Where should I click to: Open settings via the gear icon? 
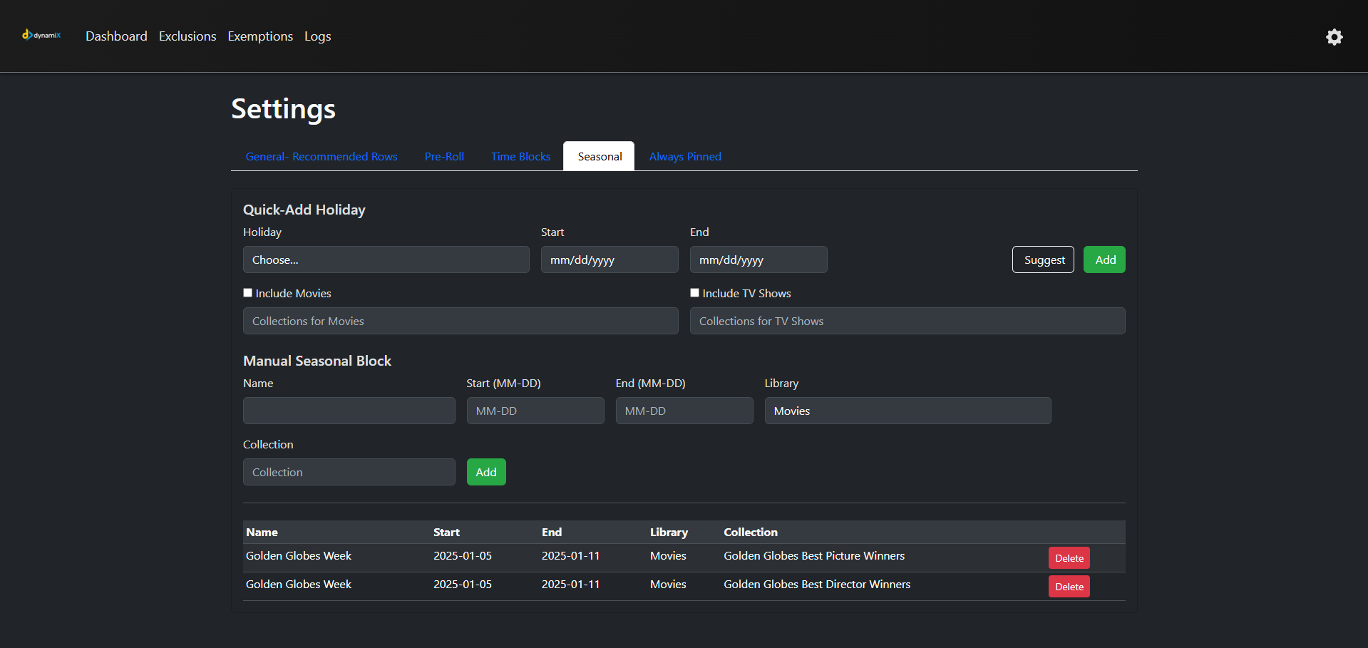(x=1334, y=36)
